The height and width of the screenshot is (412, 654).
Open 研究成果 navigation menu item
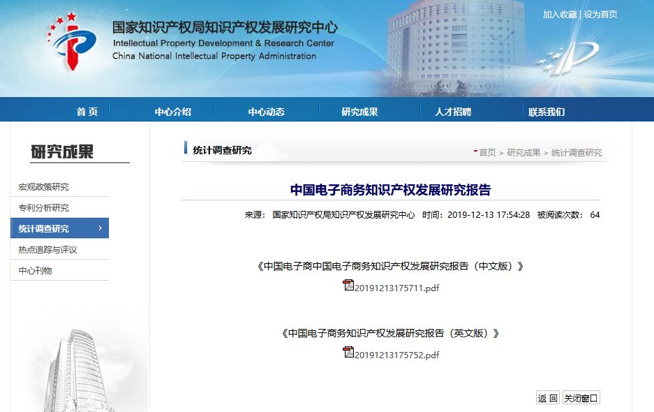[x=360, y=112]
